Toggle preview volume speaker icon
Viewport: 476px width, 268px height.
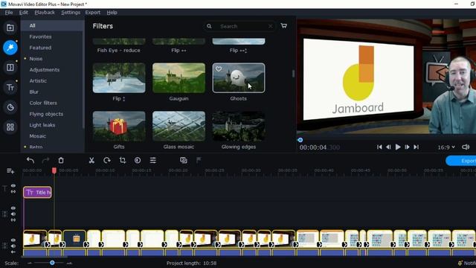click(466, 147)
